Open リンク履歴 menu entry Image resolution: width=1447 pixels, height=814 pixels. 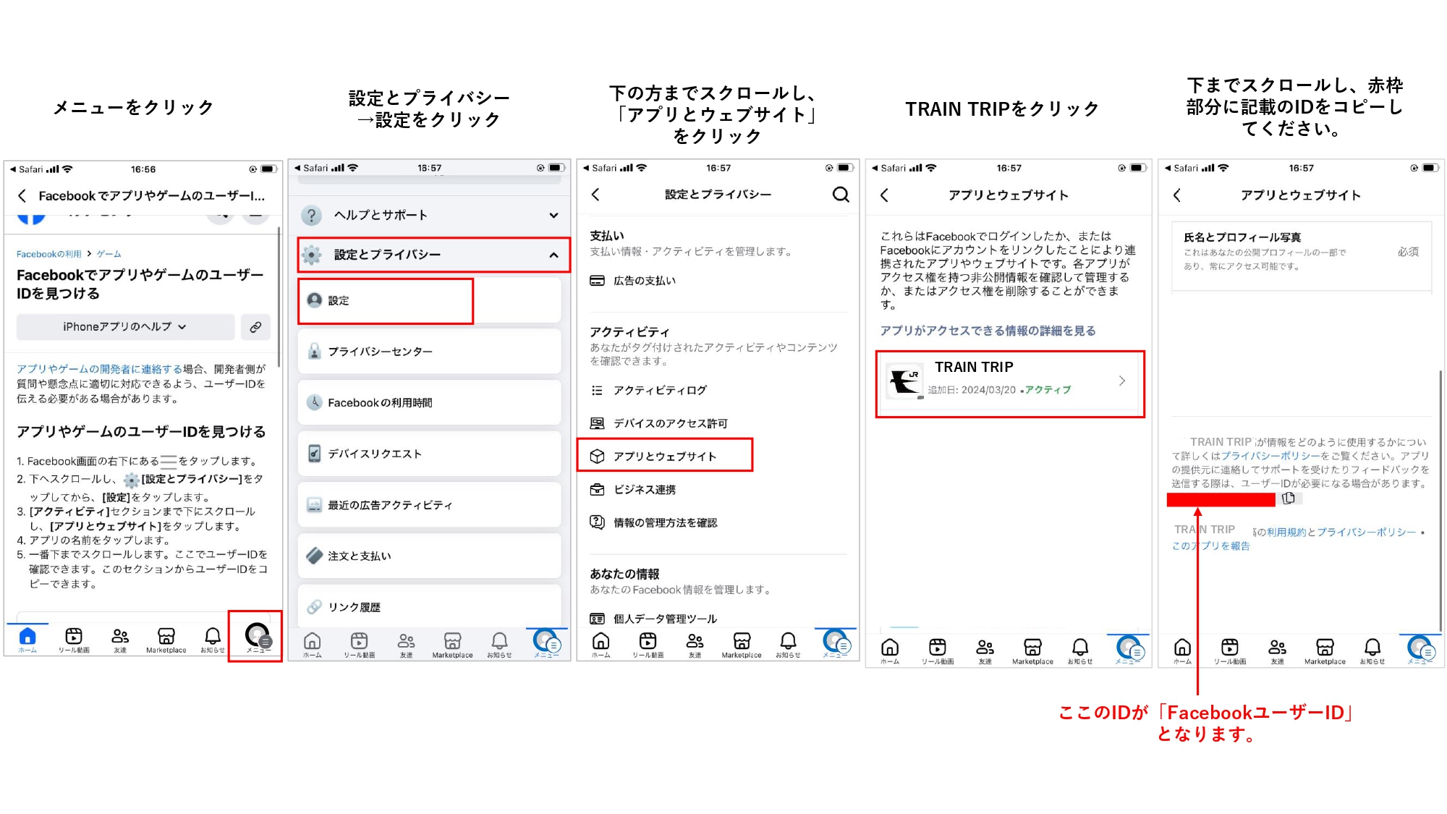[x=430, y=606]
